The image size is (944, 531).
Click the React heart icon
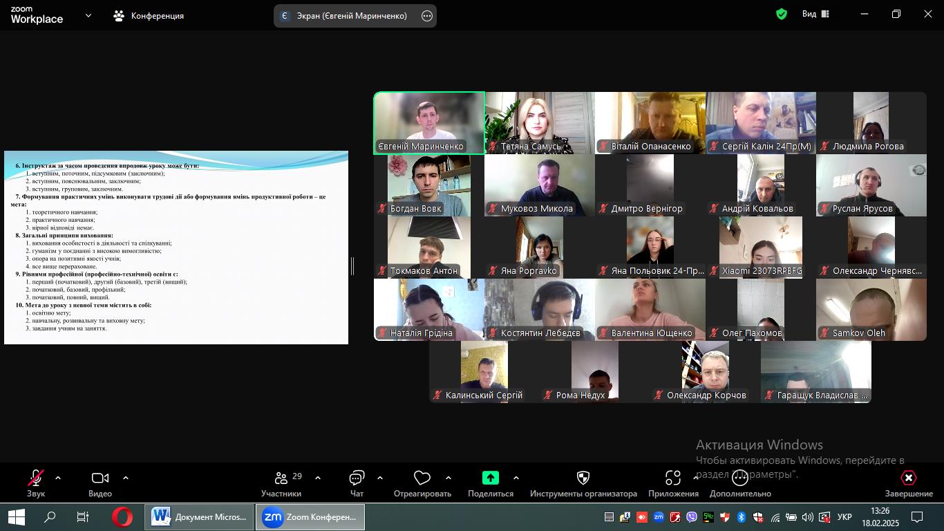coord(422,478)
